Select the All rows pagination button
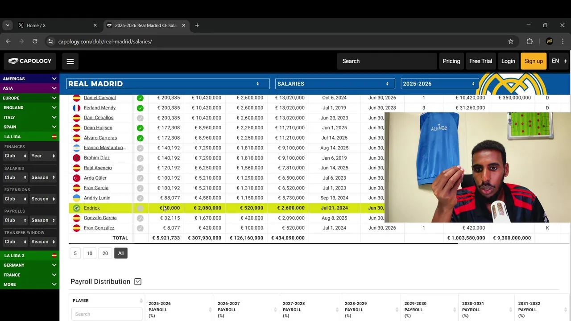The width and height of the screenshot is (571, 321). pyautogui.click(x=121, y=253)
